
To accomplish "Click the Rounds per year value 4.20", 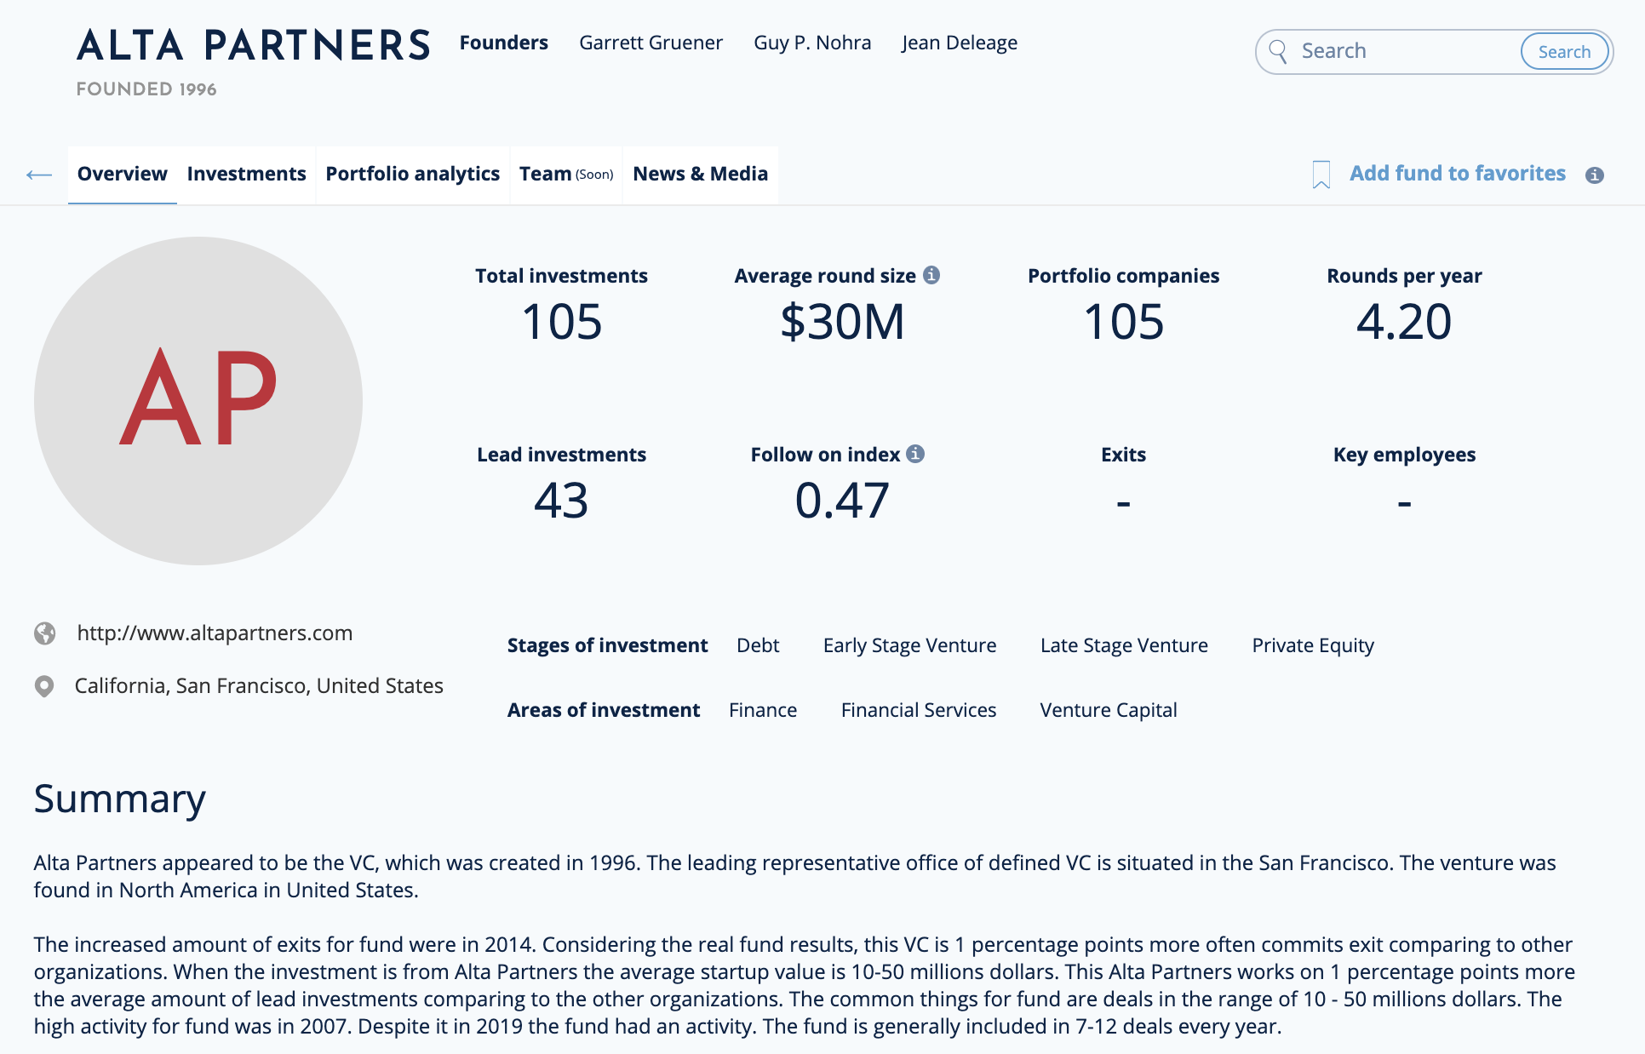I will click(x=1404, y=322).
